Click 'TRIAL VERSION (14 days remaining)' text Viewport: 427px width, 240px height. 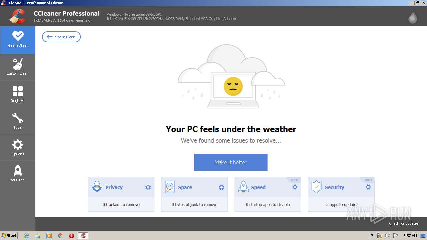pos(62,20)
